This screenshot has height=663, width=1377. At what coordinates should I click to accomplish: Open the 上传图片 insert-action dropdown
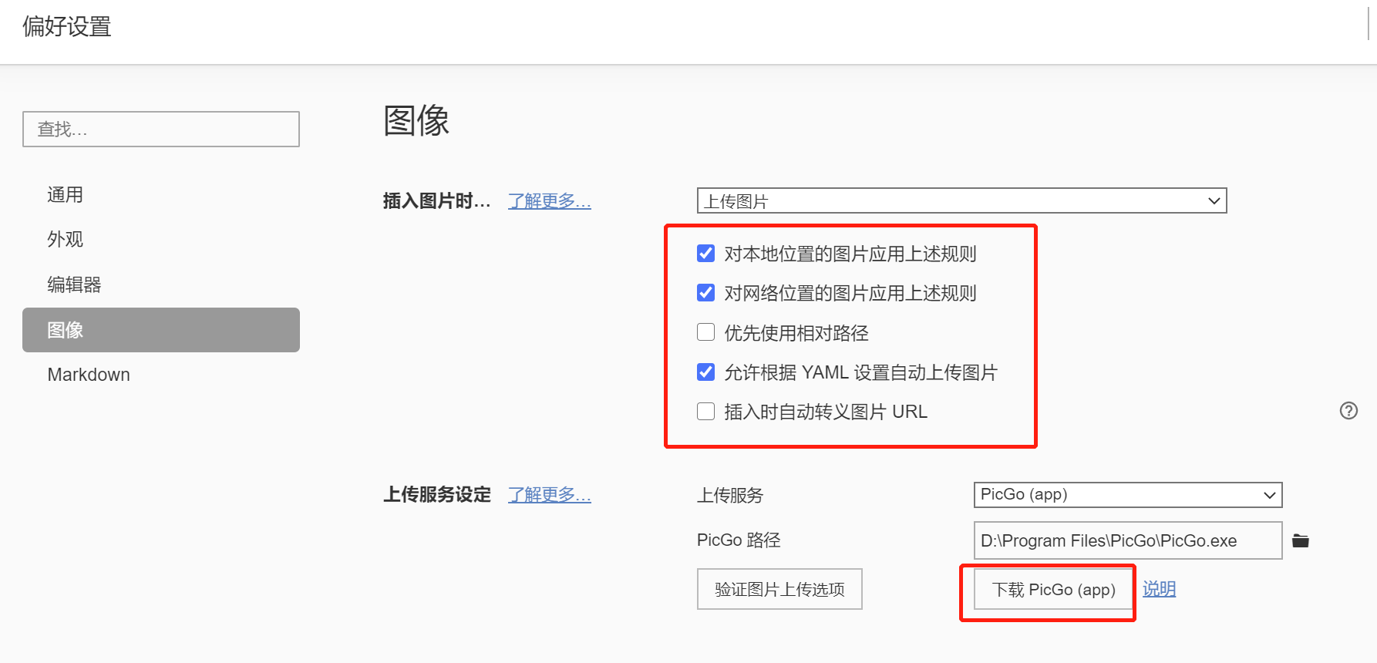pyautogui.click(x=961, y=200)
